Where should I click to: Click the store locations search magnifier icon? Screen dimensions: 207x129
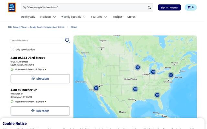coord(67,40)
